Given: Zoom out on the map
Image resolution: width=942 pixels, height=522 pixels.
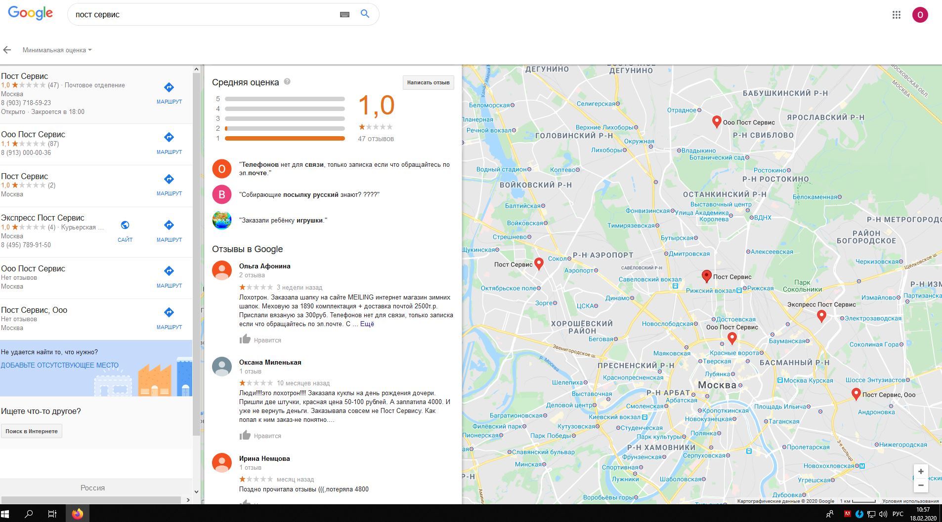Looking at the screenshot, I should click(921, 485).
